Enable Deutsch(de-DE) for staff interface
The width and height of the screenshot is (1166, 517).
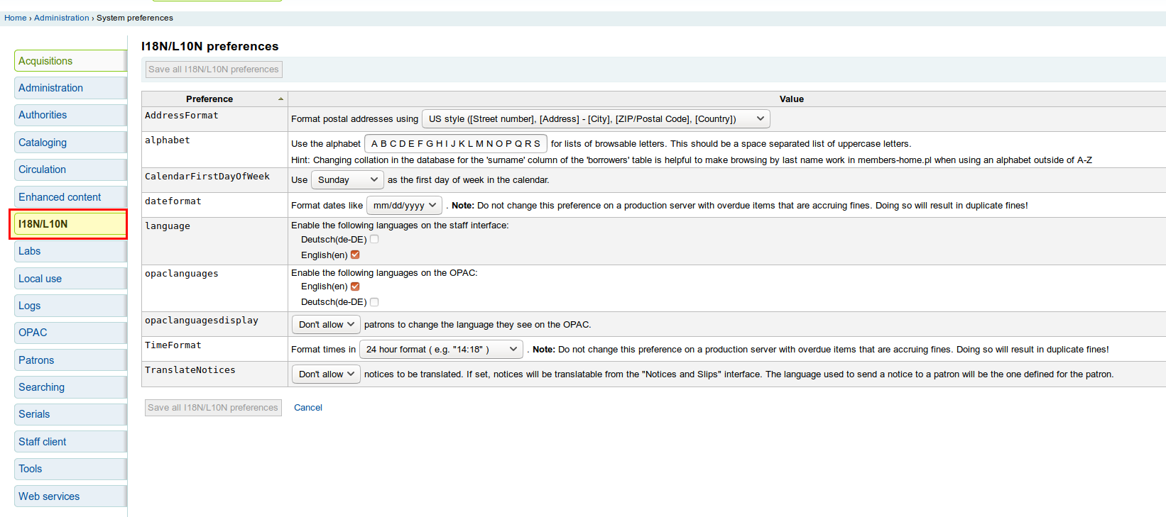[374, 240]
